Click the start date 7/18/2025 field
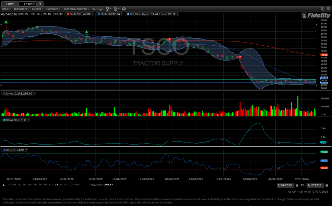Viewport: 332px width, 206px height. pyautogui.click(x=285, y=185)
